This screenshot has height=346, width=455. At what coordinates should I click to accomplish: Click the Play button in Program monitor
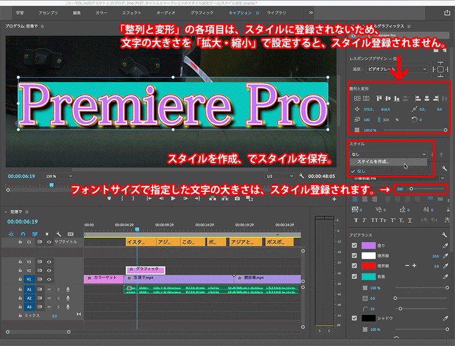173,199
